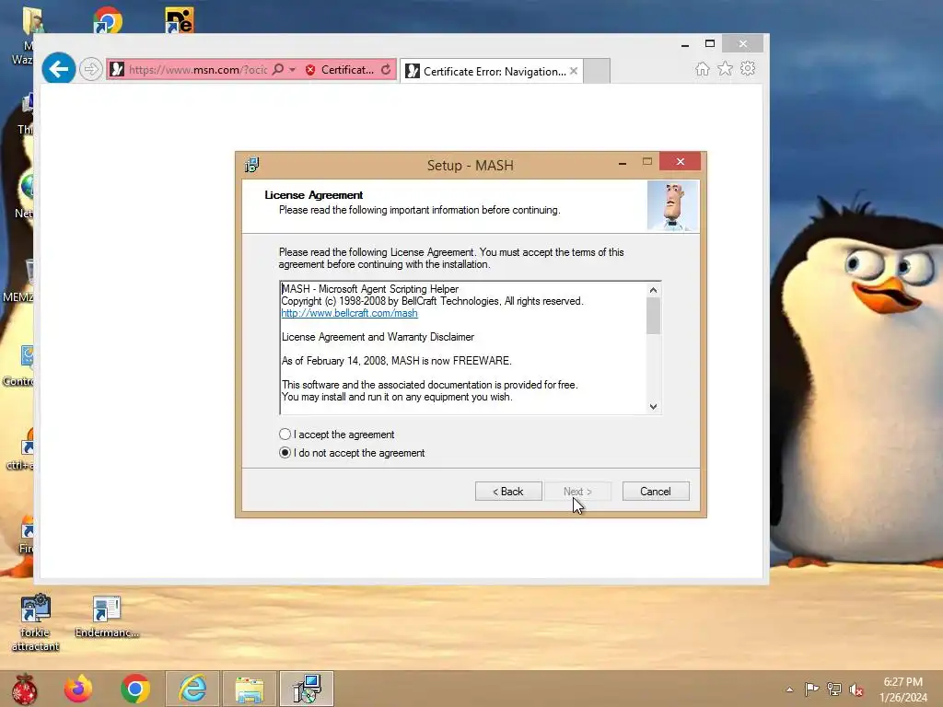Switch to Internet Explorer on taskbar
This screenshot has width=943, height=707.
(192, 689)
